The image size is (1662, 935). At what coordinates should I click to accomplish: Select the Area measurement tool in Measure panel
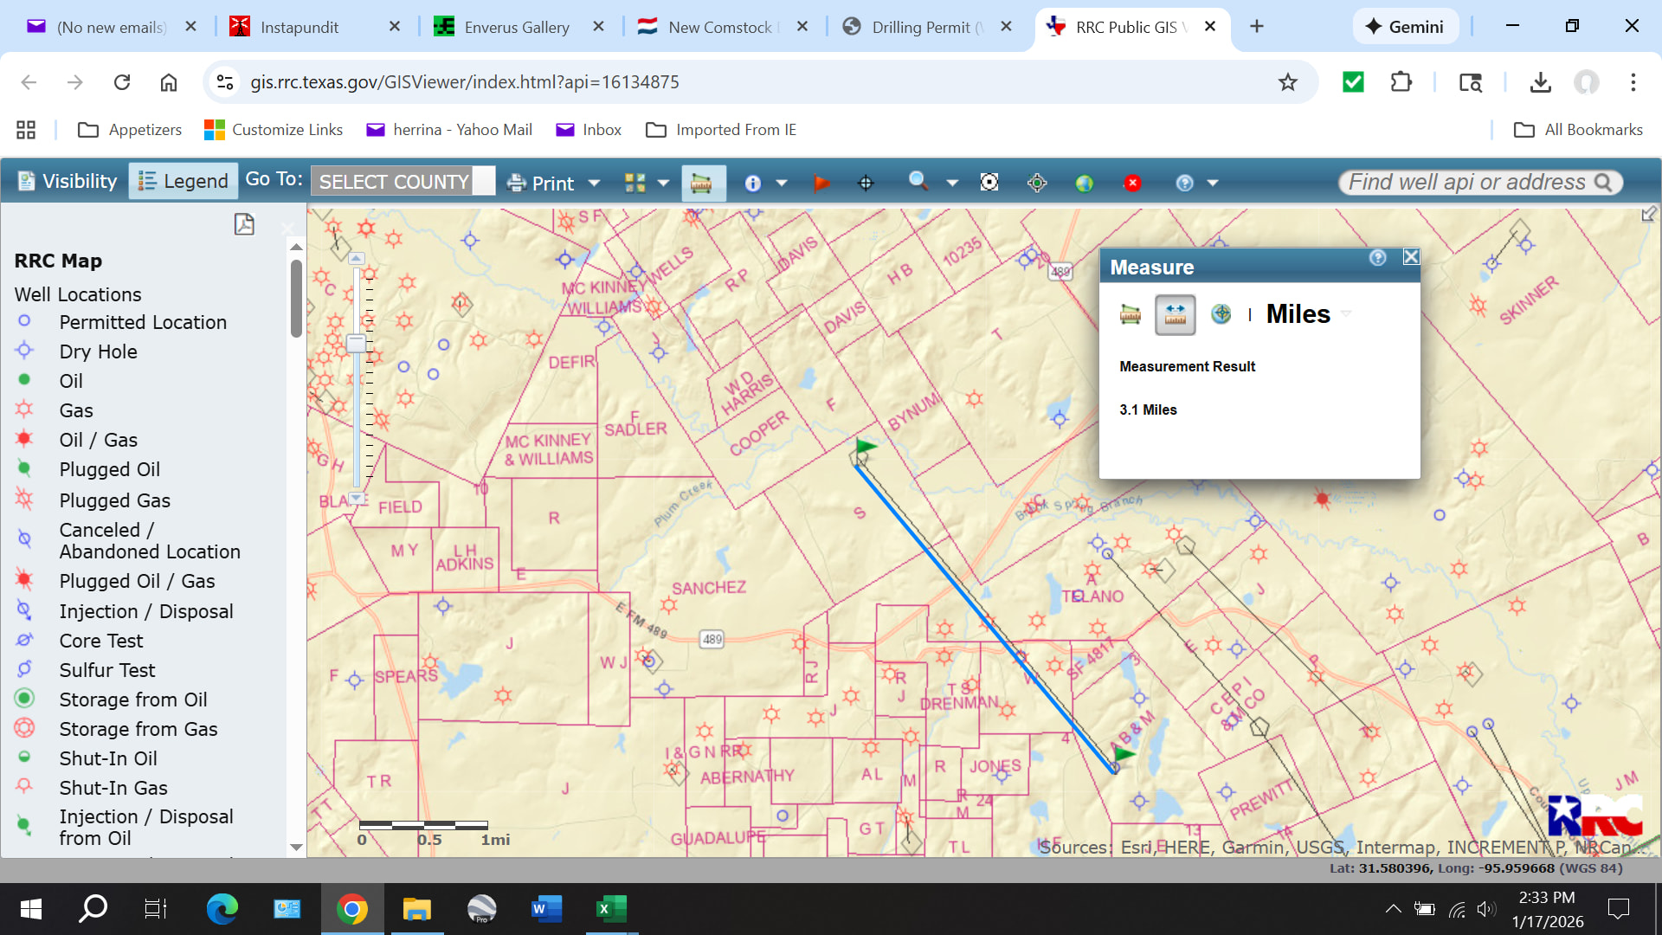click(1130, 314)
